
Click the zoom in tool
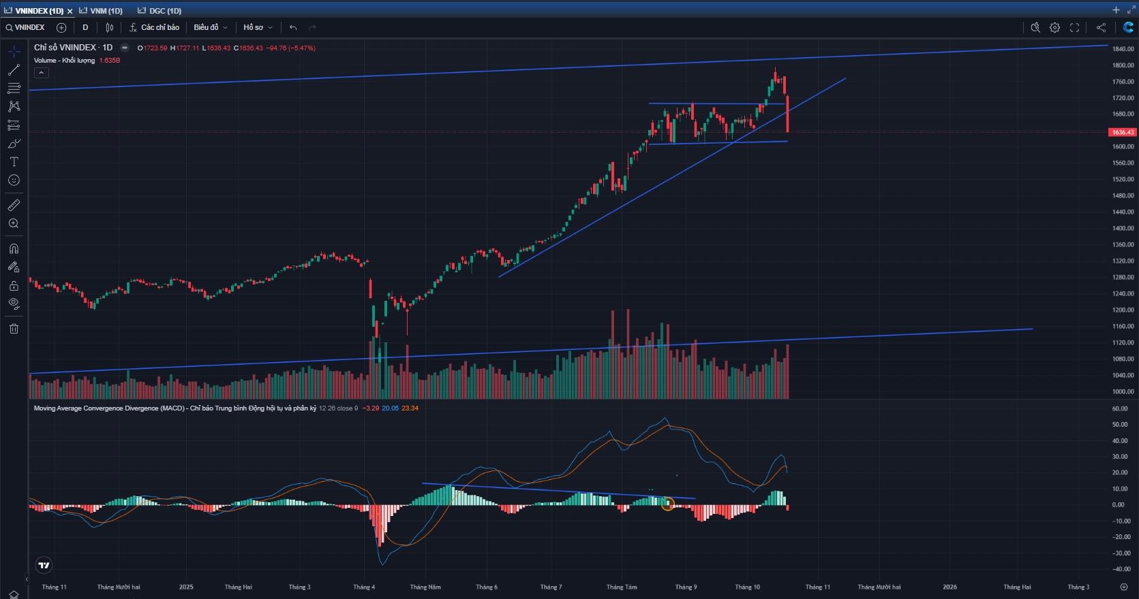(14, 224)
